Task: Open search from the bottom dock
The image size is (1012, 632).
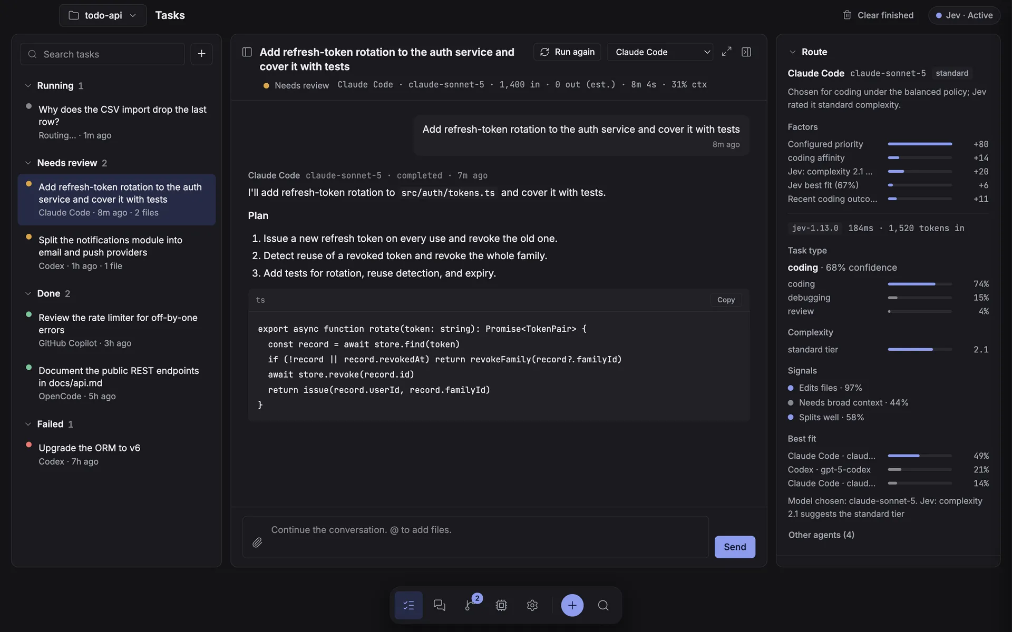Action: point(604,605)
